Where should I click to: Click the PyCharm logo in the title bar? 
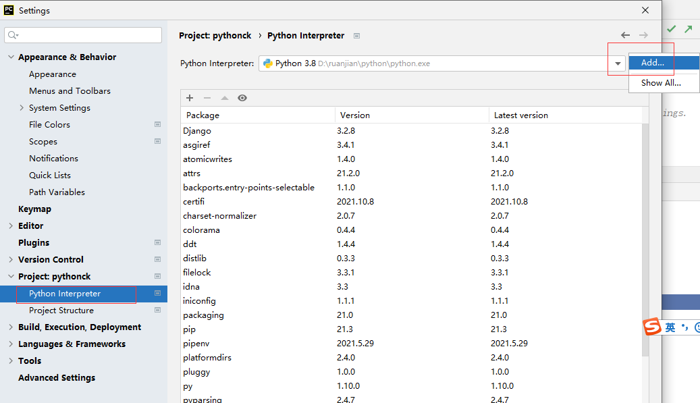pyautogui.click(x=9, y=10)
